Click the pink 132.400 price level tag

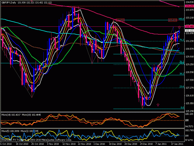coord(189,26)
